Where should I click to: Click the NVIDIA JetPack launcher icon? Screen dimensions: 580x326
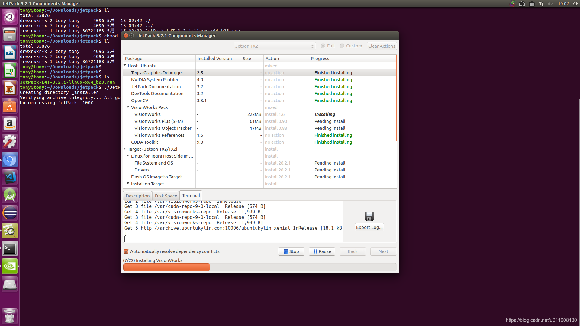(10, 266)
